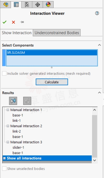Switch to the PropertyManager tab icon

pyautogui.click(x=16, y=5)
